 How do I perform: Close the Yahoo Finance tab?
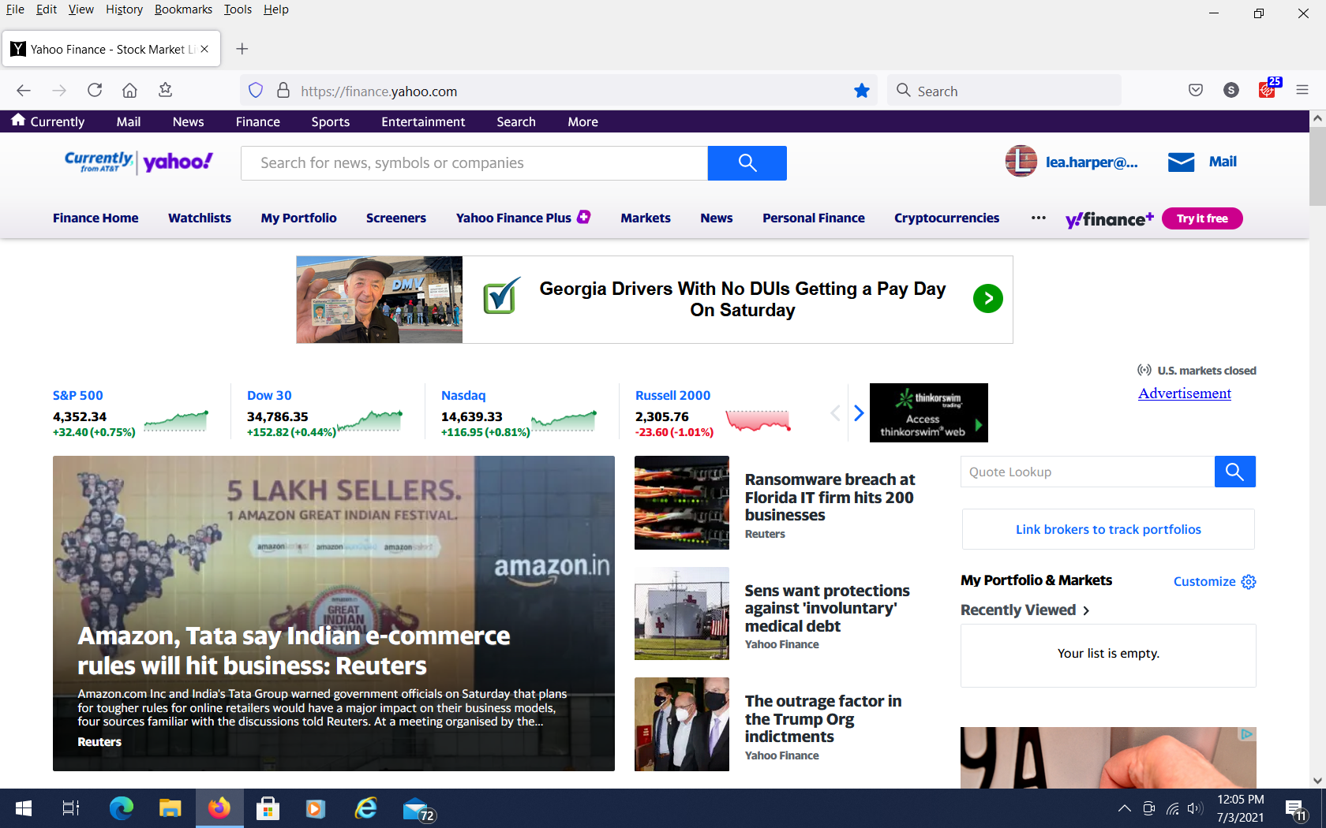[x=204, y=49]
